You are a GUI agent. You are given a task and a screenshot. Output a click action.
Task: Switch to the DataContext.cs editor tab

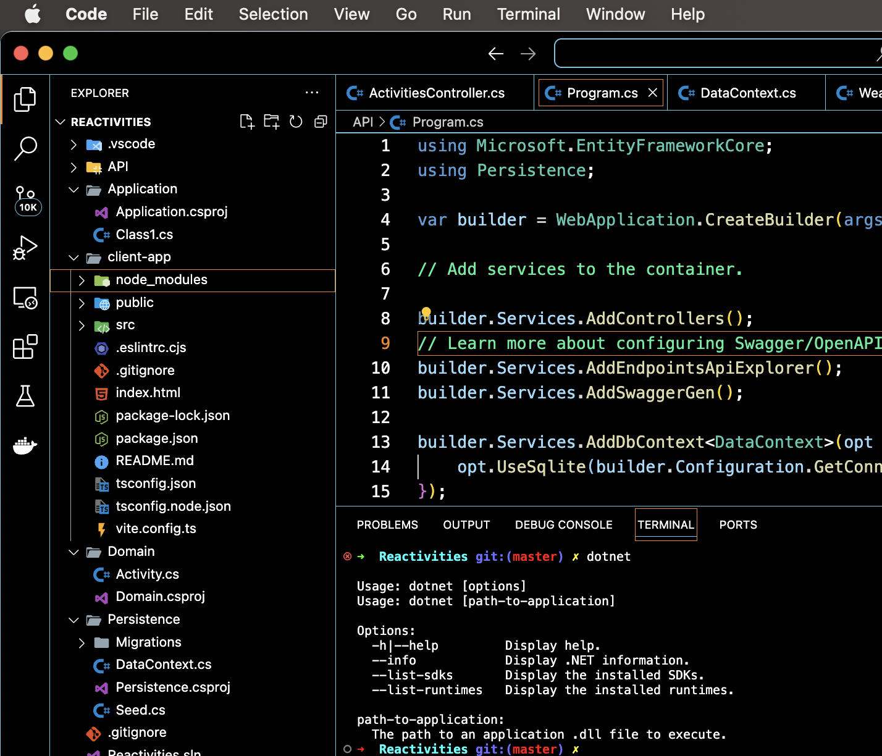pos(747,93)
